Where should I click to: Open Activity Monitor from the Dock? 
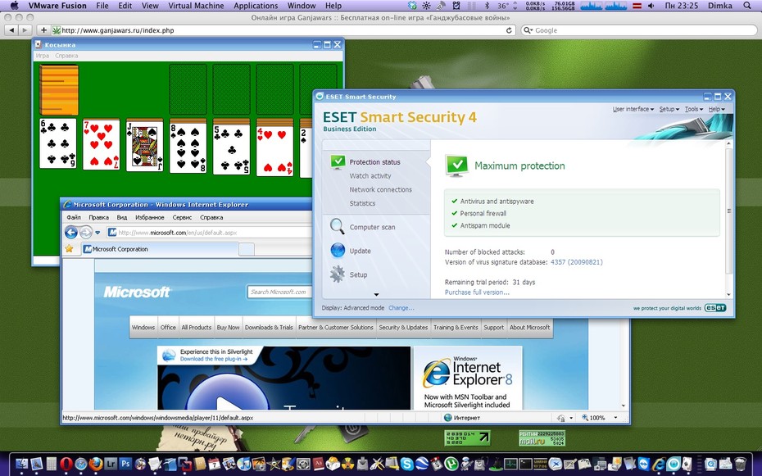(510, 464)
